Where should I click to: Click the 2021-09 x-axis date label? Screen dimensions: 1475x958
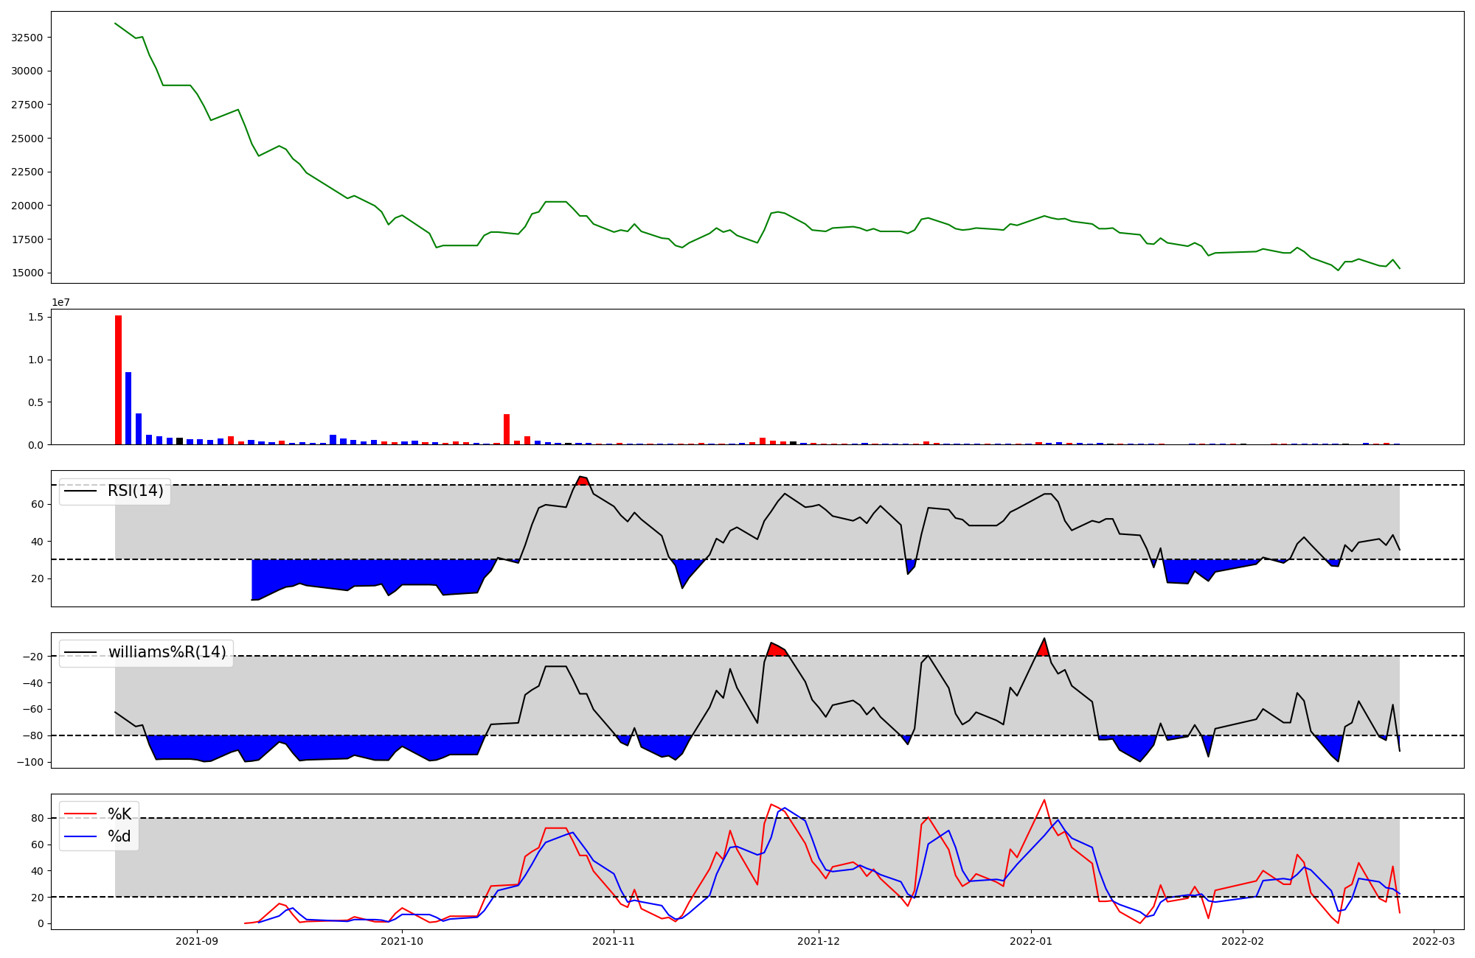tap(197, 941)
